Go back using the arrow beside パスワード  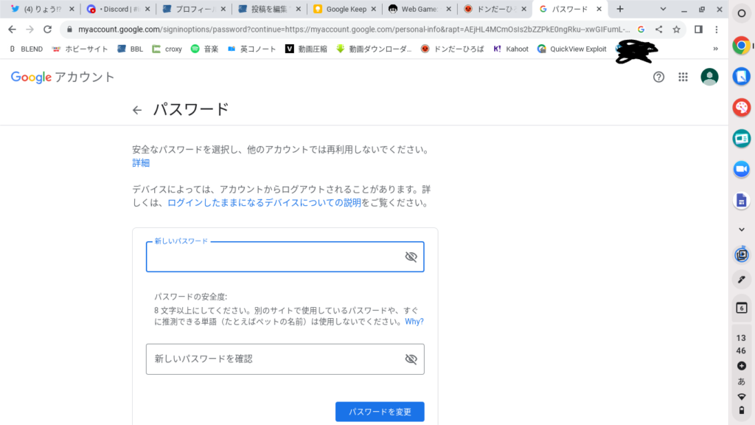(137, 110)
